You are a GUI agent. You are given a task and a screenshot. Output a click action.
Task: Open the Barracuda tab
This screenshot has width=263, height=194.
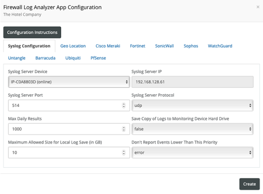pyautogui.click(x=45, y=58)
